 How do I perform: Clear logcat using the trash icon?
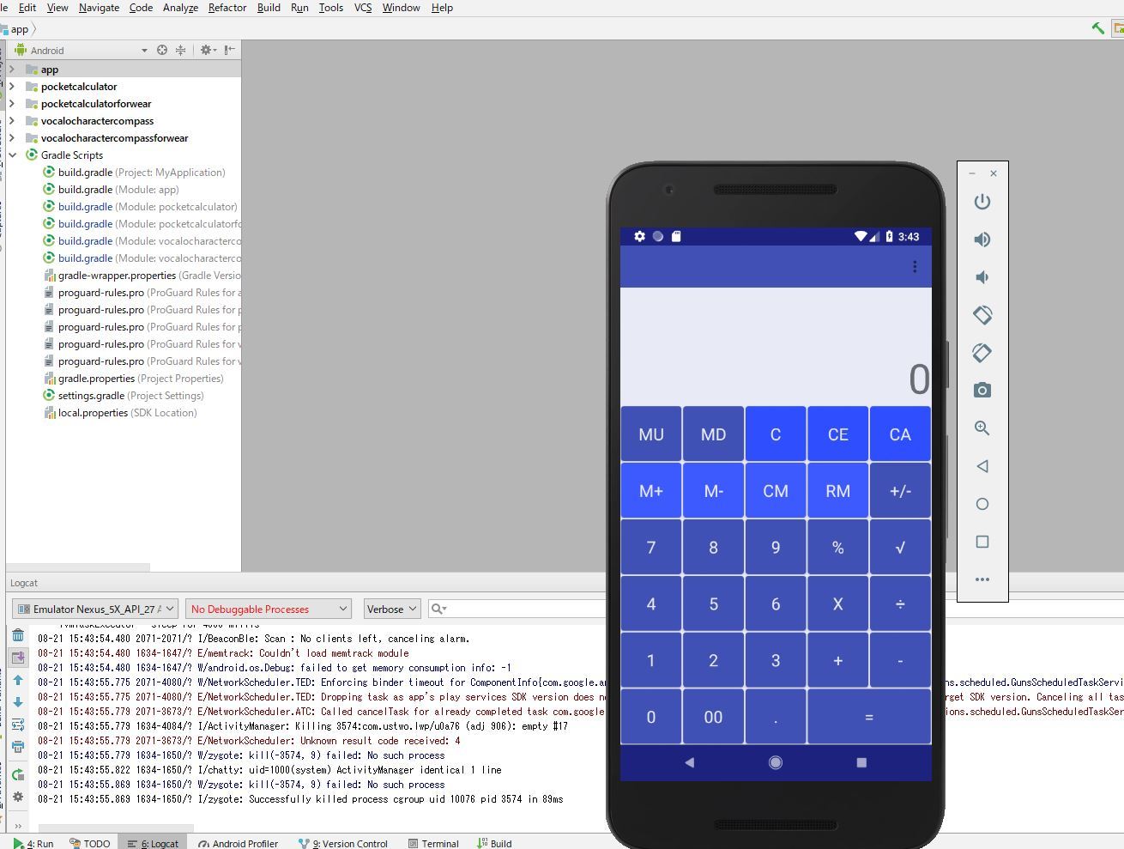click(18, 636)
